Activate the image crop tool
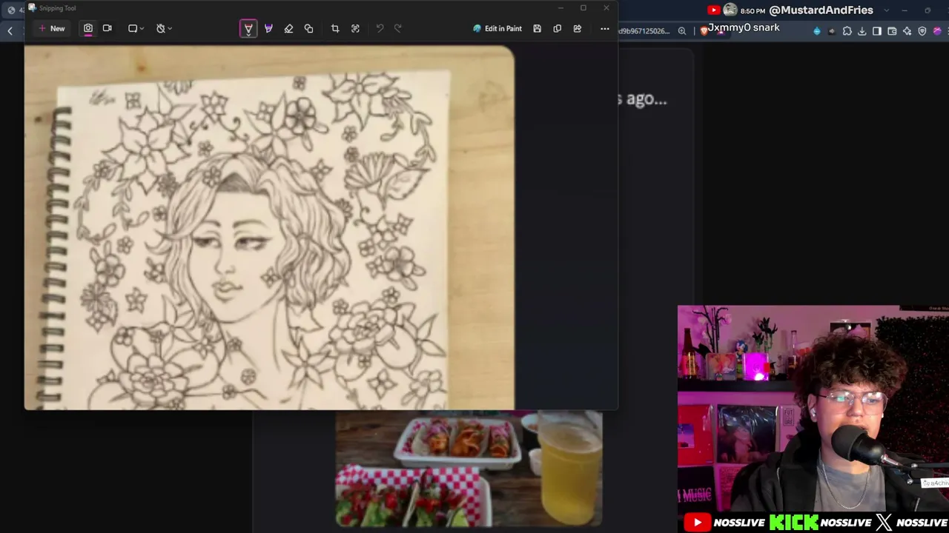 pos(335,28)
